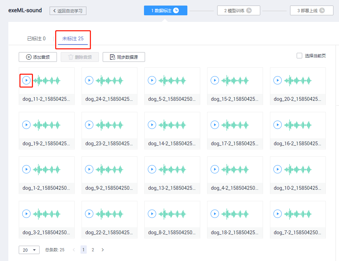Screen dimensions: 339x261
Task: Click waveform thumbnail of dog_18-2
Action: click(235, 214)
